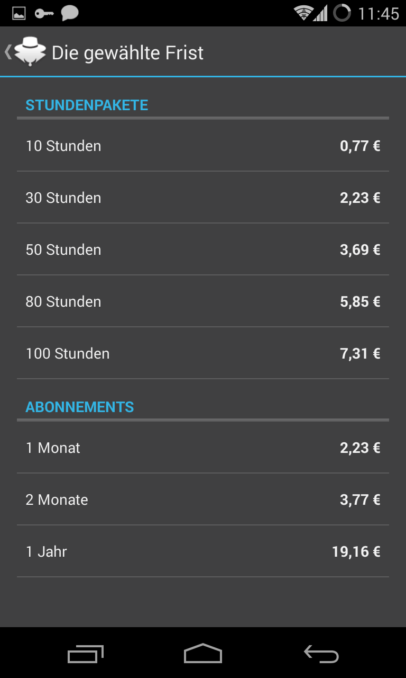Tap the back chevron beside the app logo
Screen dimensions: 406x678
point(8,52)
